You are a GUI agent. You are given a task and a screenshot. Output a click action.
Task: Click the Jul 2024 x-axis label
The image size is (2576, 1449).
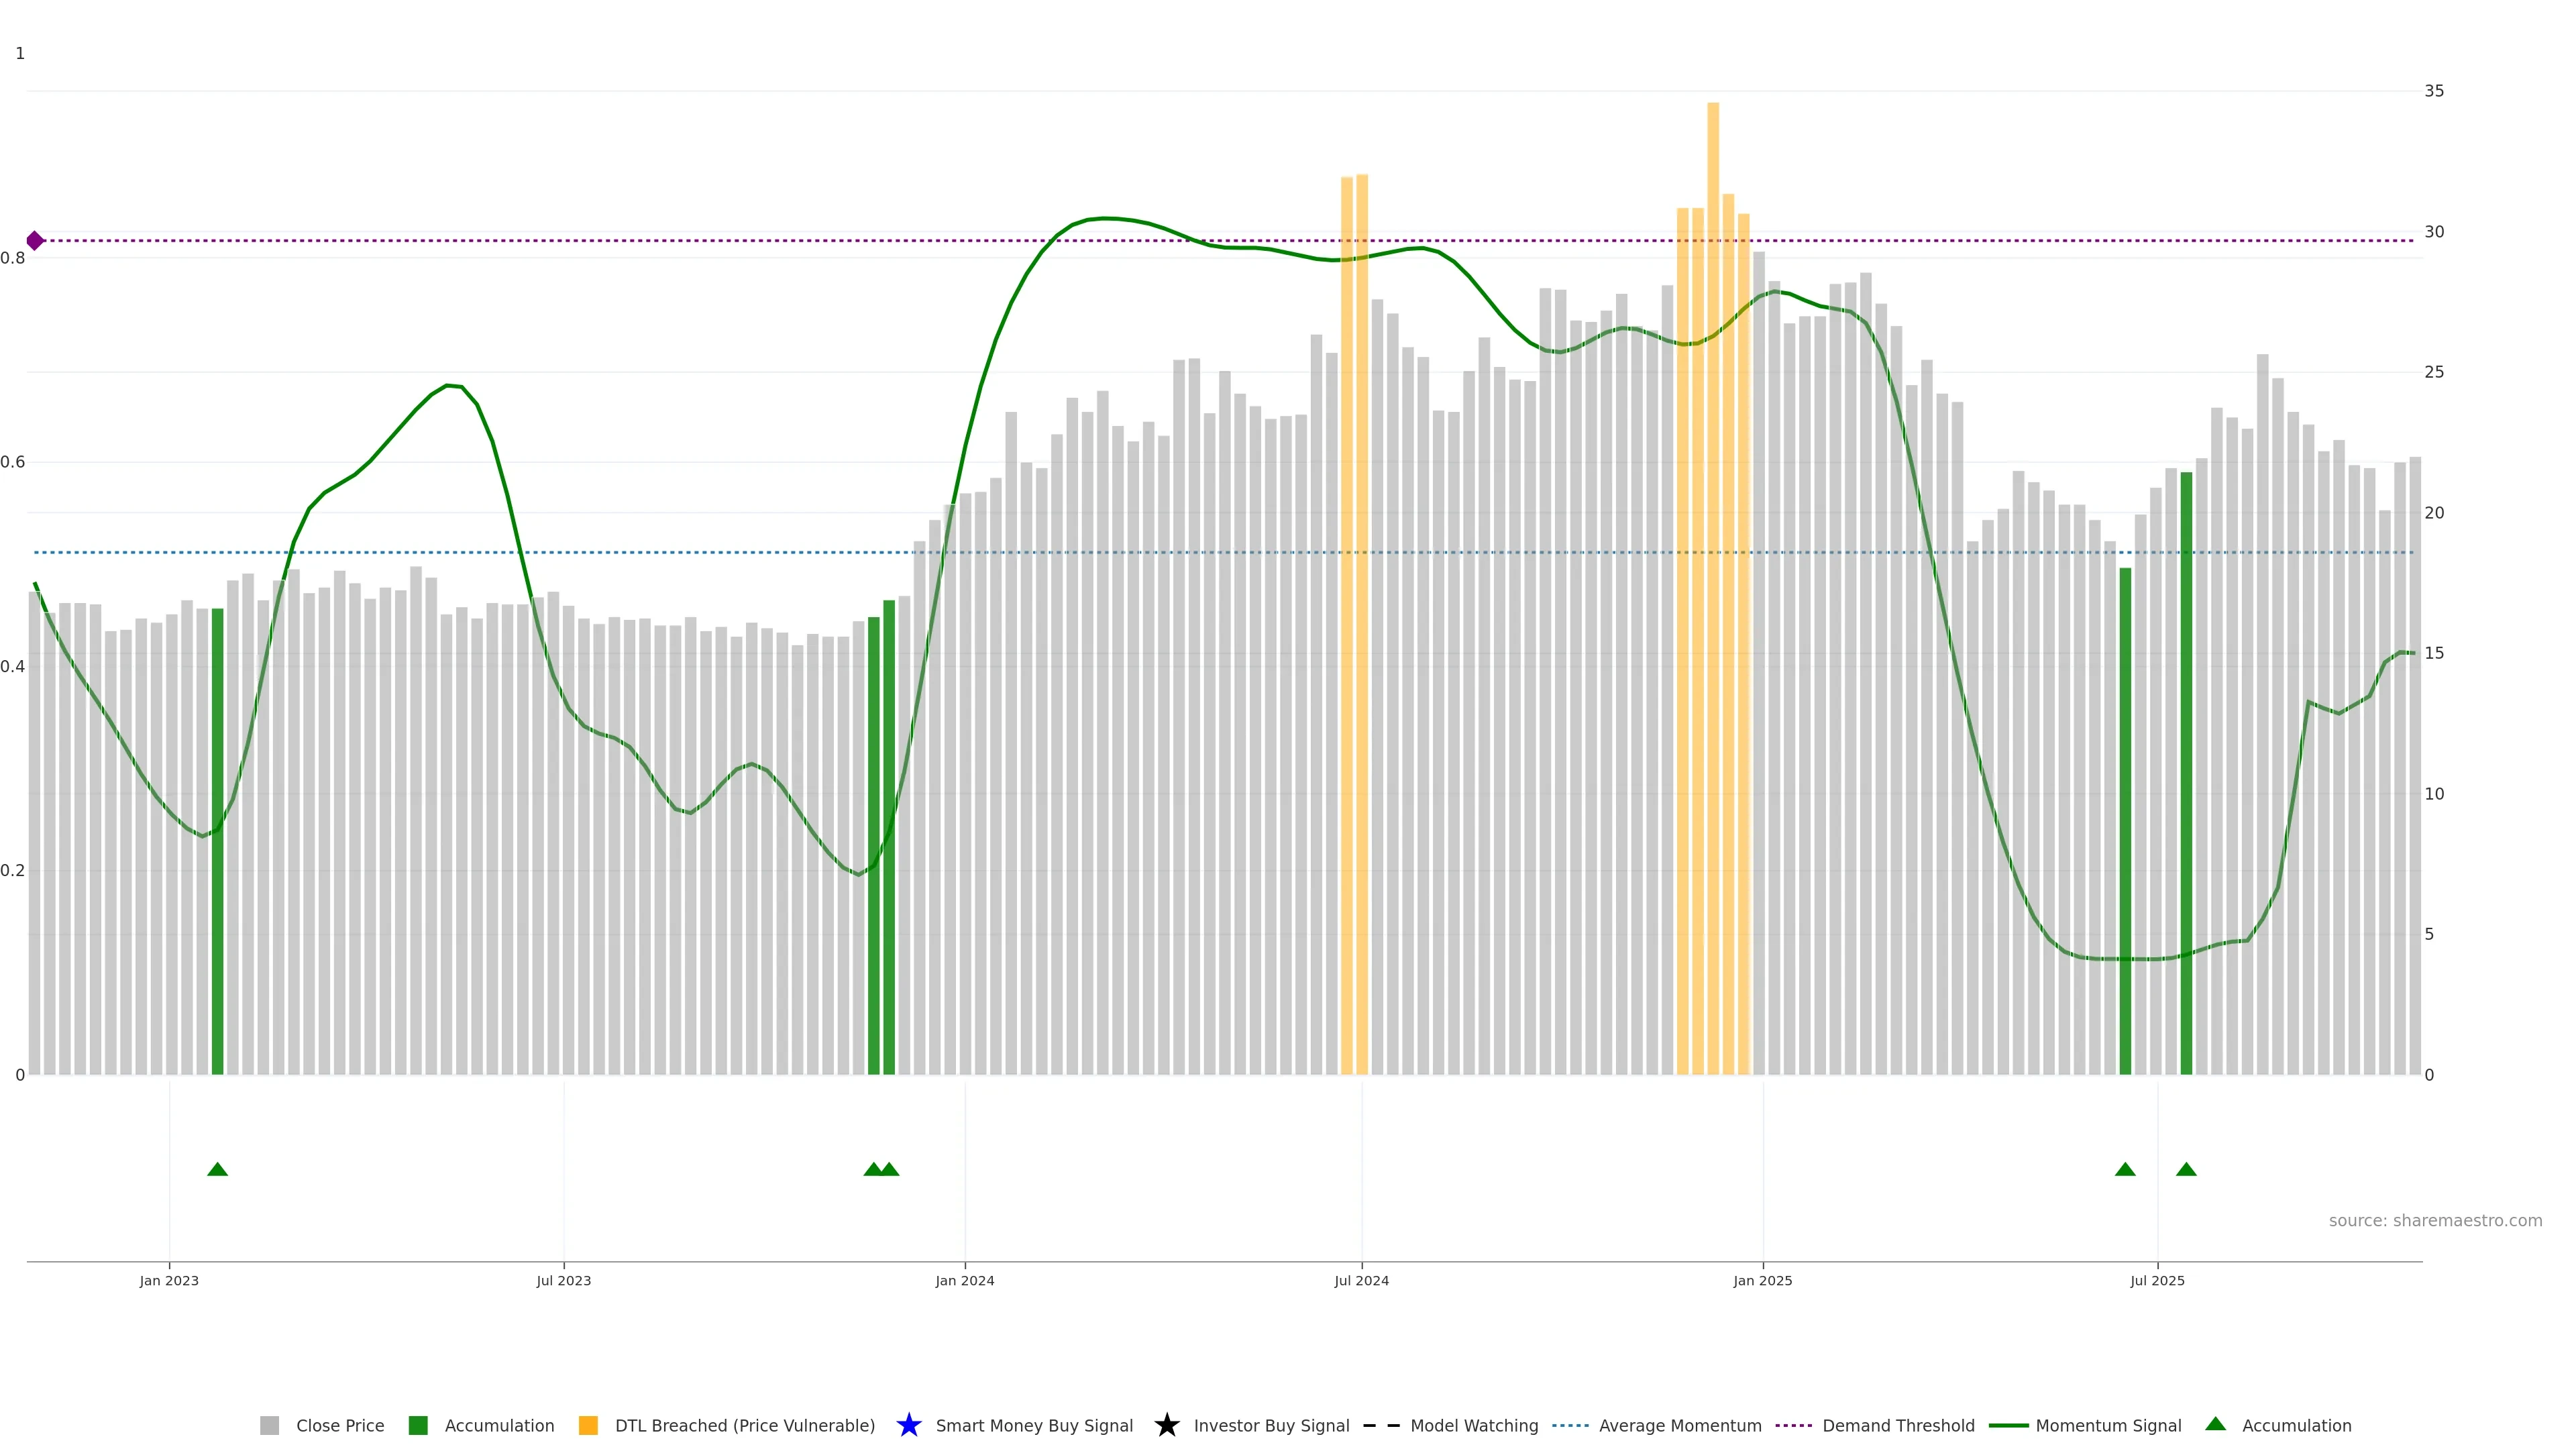(x=1361, y=1280)
